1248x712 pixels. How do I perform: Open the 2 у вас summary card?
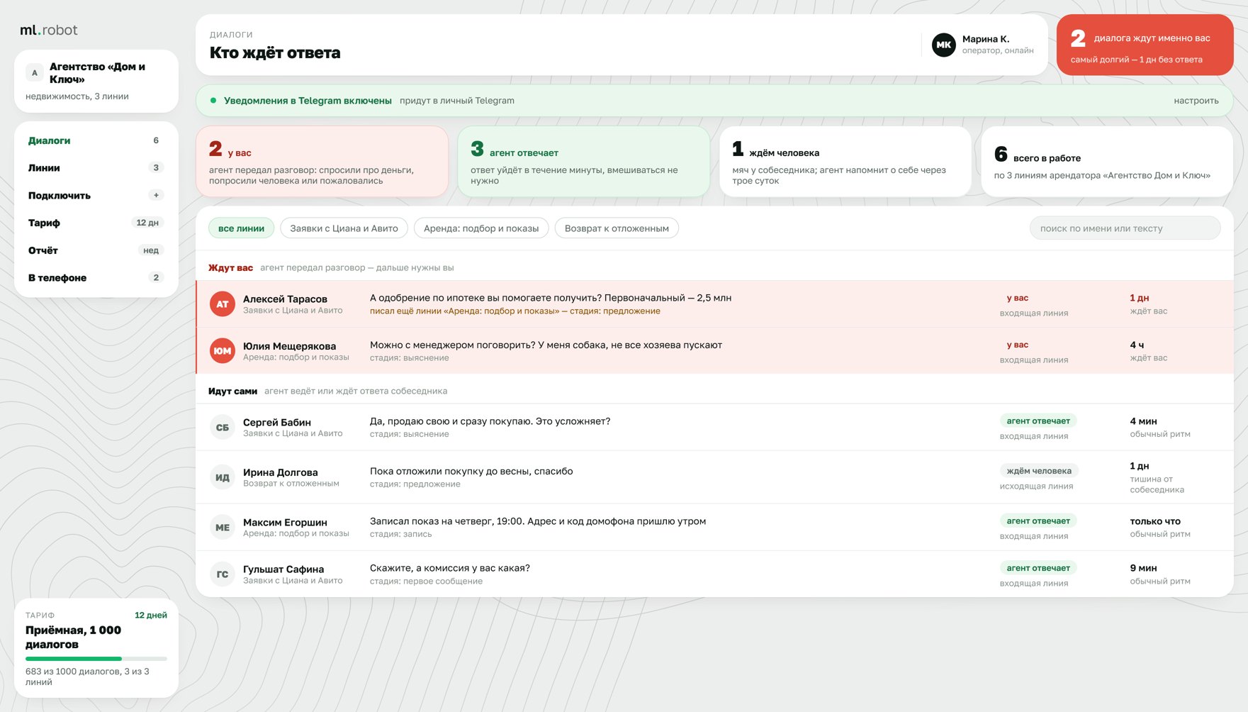322,162
